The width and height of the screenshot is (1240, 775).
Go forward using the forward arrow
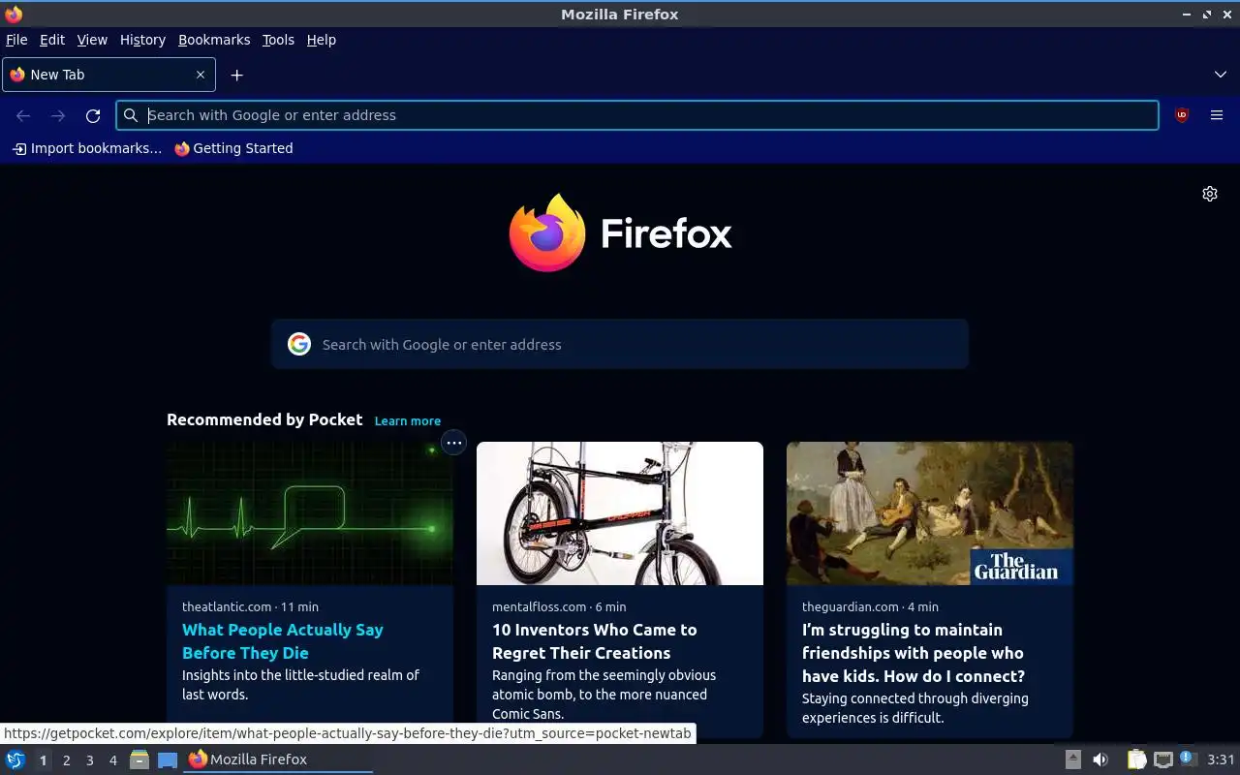[x=58, y=115]
